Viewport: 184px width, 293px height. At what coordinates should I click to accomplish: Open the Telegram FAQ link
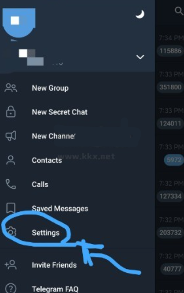tap(55, 289)
